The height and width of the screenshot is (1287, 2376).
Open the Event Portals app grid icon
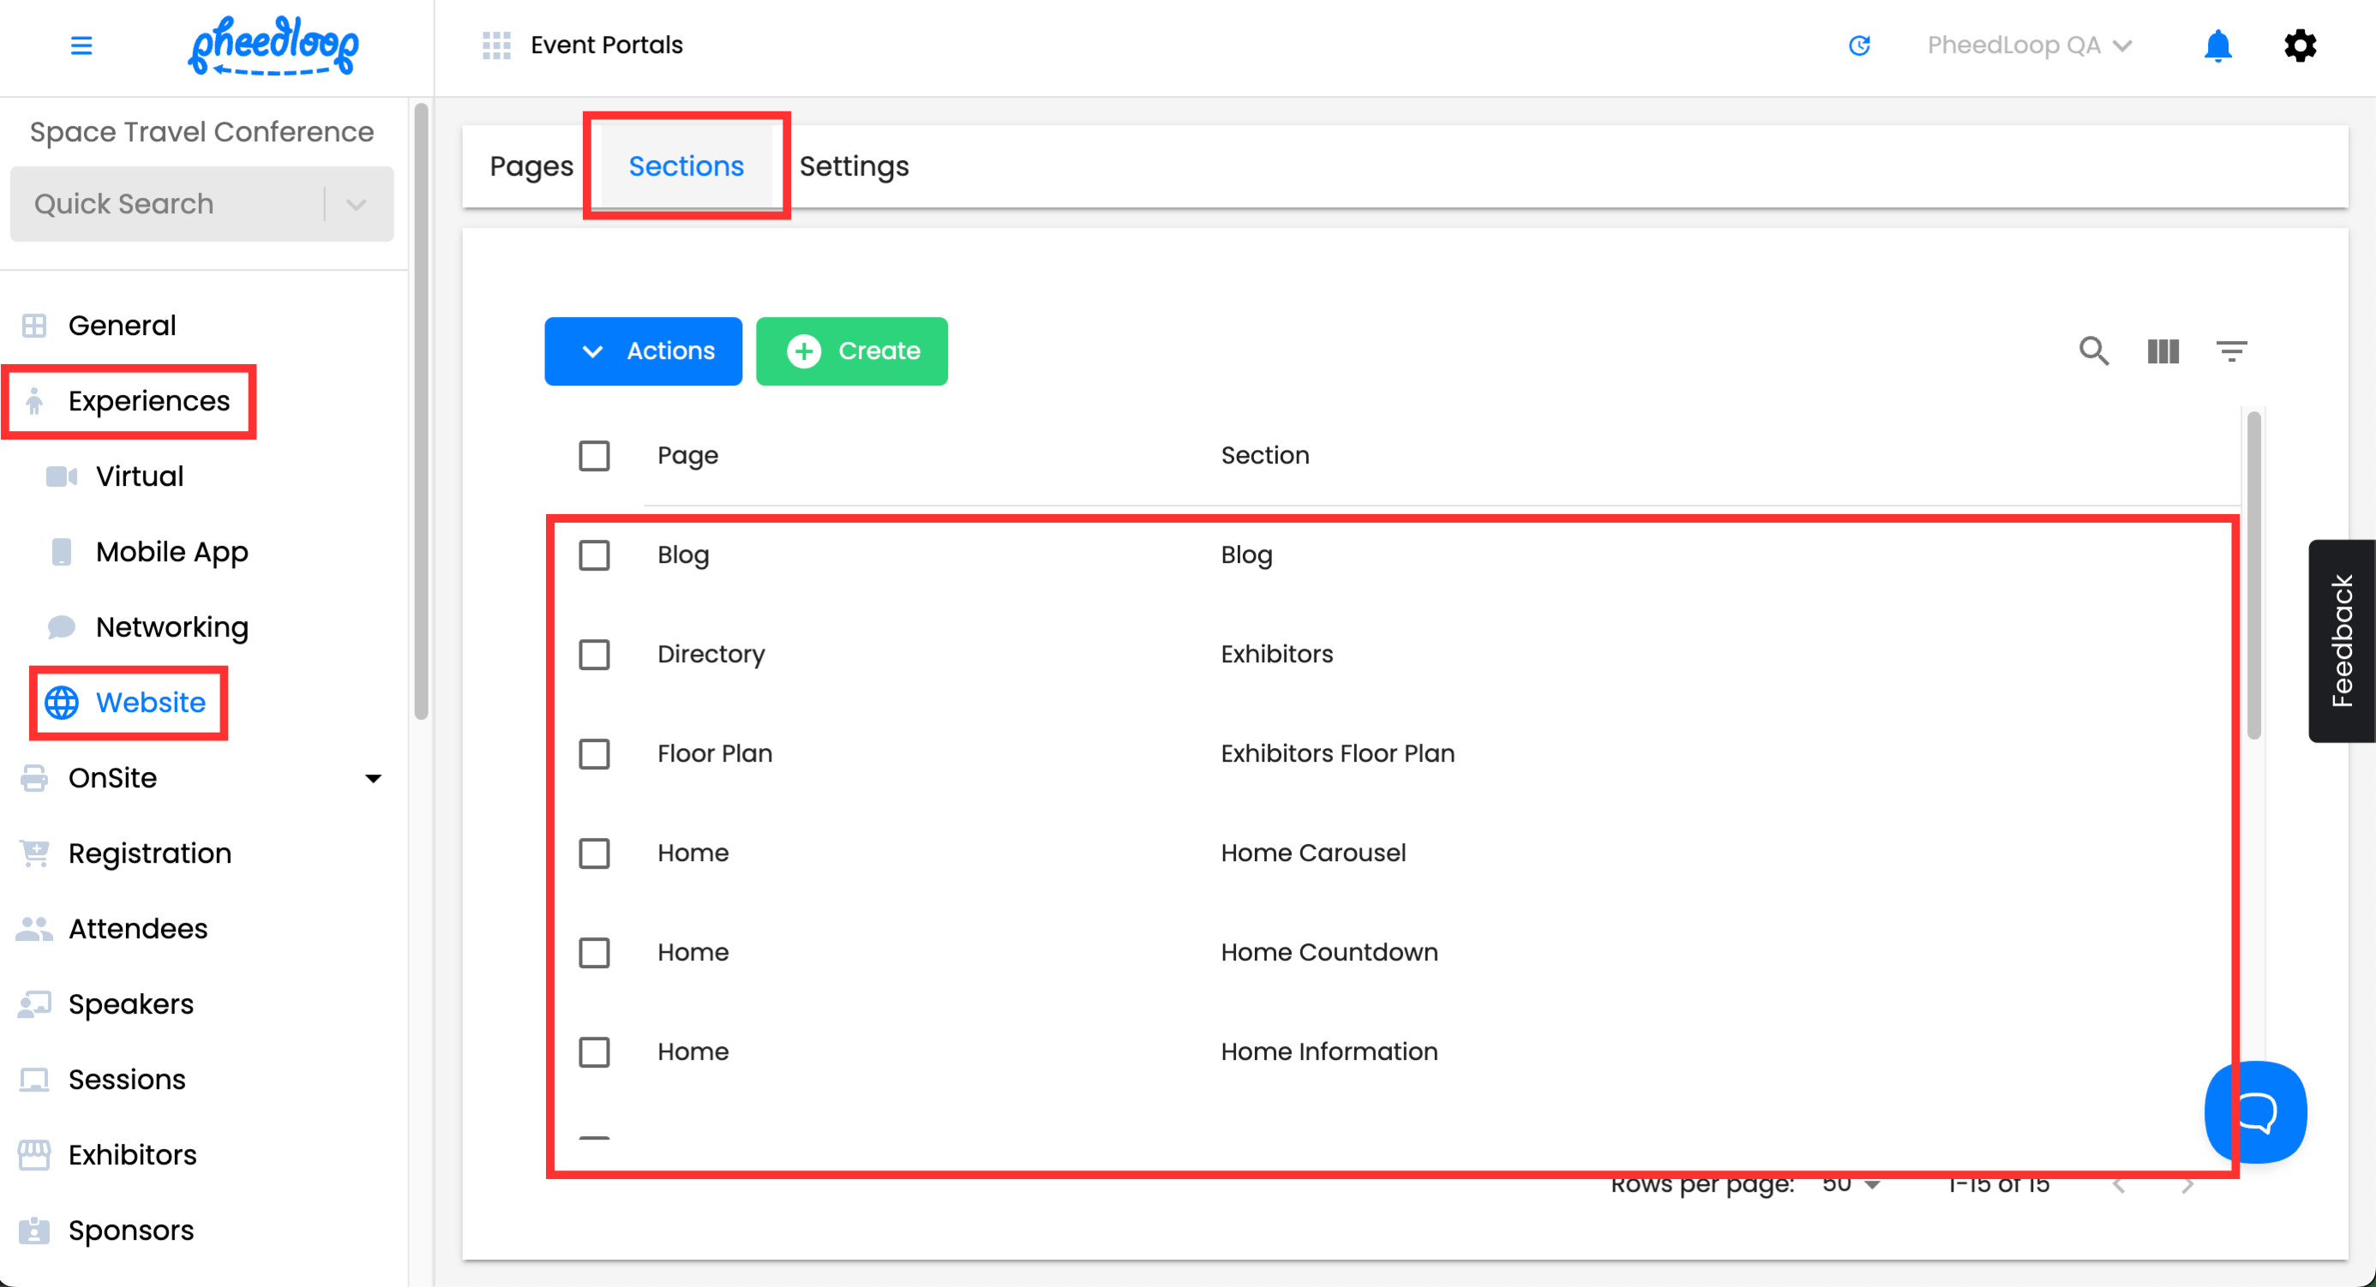pos(496,45)
